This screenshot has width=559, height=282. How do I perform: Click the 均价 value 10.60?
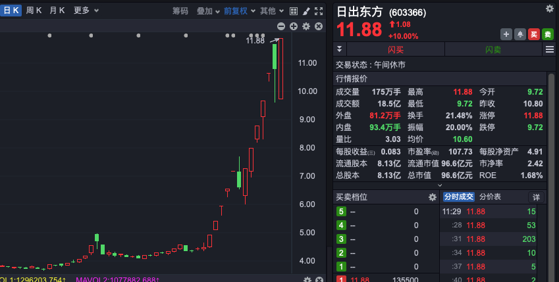462,139
